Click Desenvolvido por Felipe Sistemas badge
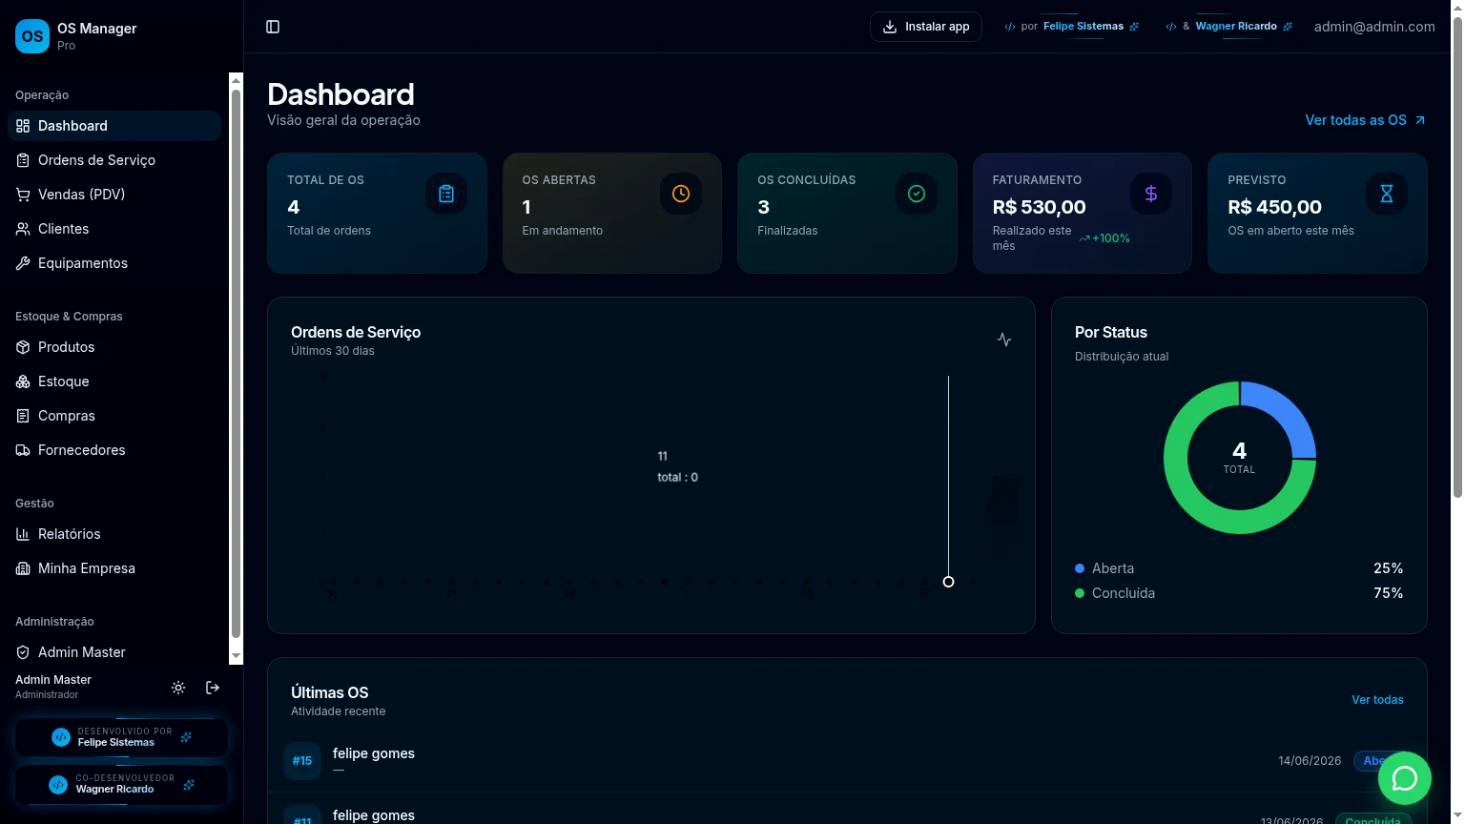Screen dimensions: 1465x824 tap(121, 737)
